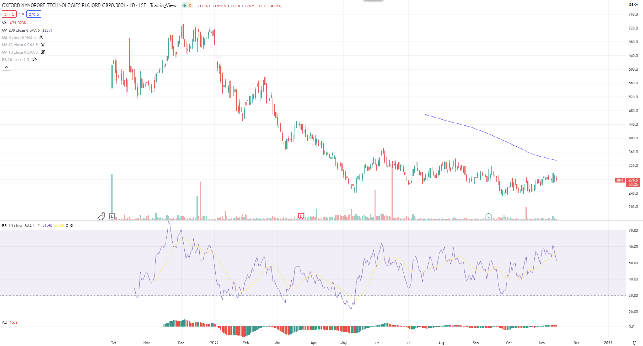The width and height of the screenshot is (643, 346).
Task: Select the RSI 14 indicator legend
Action: (x=21, y=225)
